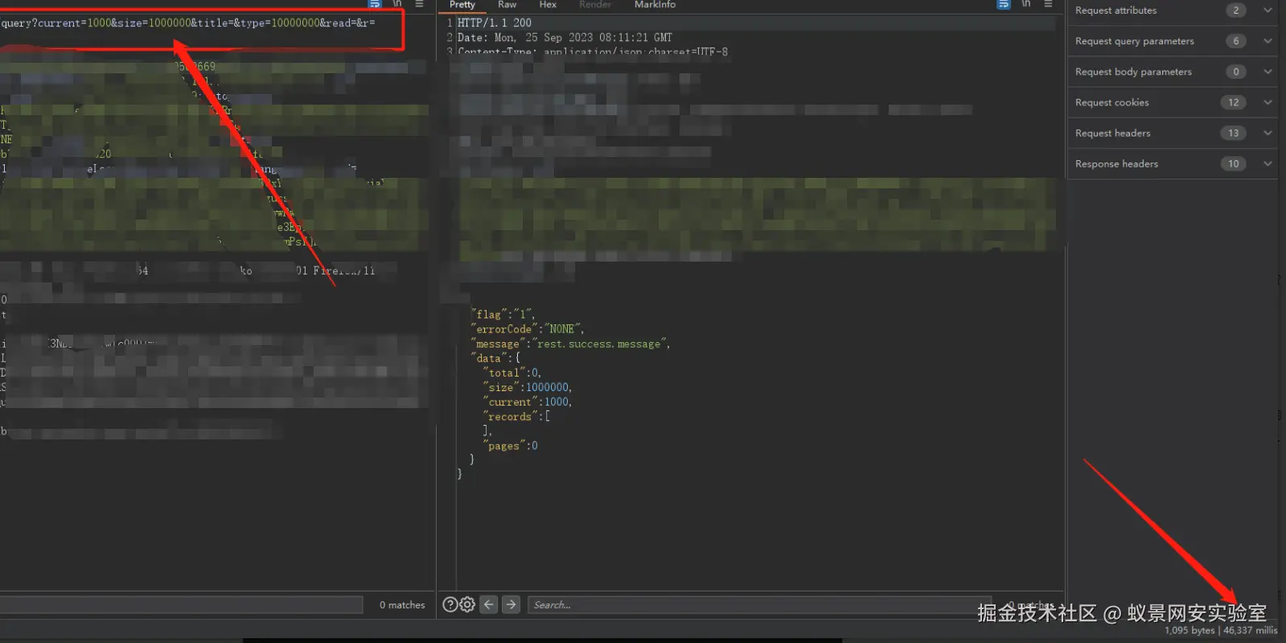The width and height of the screenshot is (1286, 643).
Task: Click "size":1000000 line in response
Action: pos(528,386)
